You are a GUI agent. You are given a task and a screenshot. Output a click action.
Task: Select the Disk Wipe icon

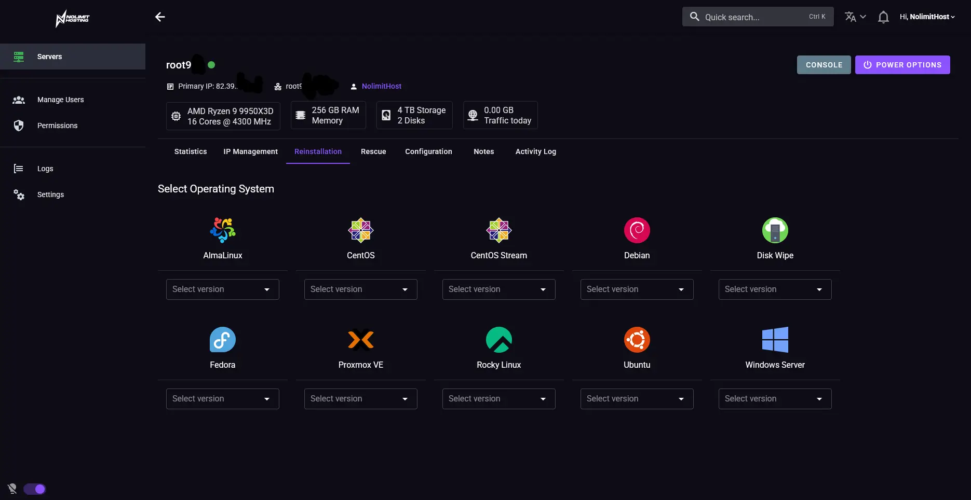click(775, 230)
